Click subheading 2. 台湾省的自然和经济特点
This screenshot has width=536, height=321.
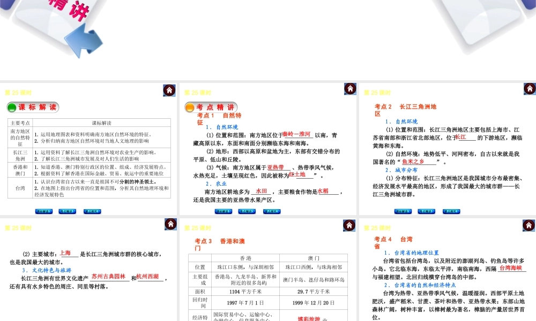click(x=420, y=285)
